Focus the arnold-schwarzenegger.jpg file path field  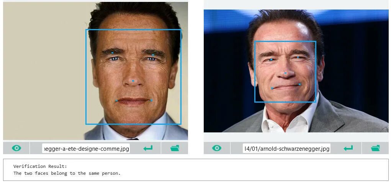(x=286, y=148)
